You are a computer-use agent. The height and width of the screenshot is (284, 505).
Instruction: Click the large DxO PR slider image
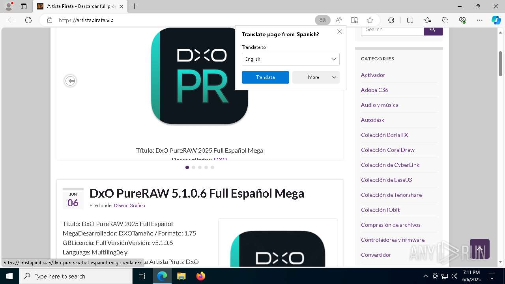(x=200, y=76)
